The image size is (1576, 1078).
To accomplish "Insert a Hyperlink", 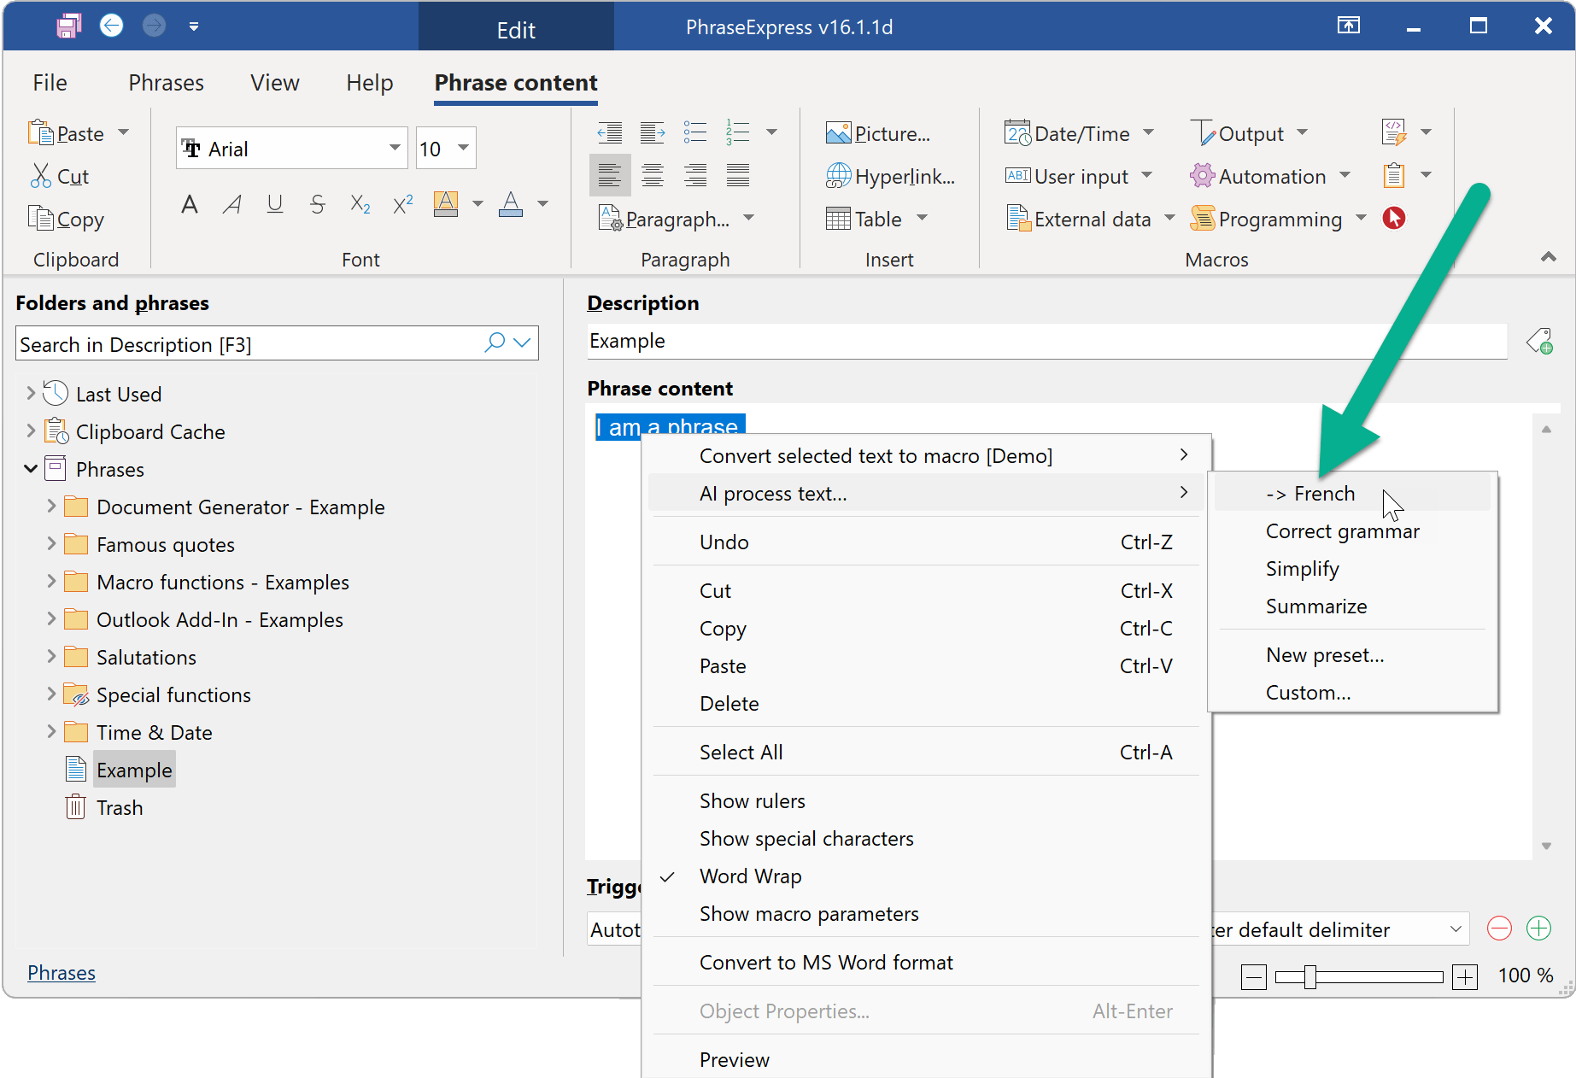I will tap(890, 176).
